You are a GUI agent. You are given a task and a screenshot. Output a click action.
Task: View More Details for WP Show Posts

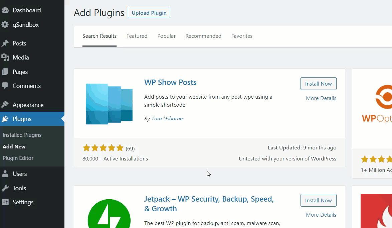(x=321, y=98)
